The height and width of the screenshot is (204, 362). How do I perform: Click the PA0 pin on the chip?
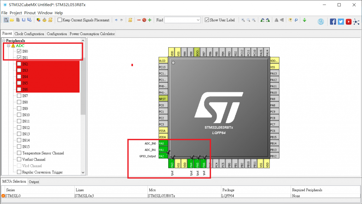tap(163, 143)
